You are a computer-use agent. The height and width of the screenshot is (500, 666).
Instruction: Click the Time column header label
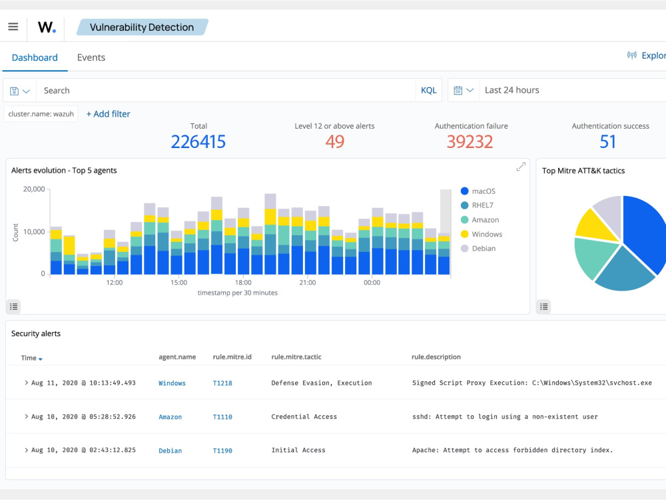click(x=29, y=358)
